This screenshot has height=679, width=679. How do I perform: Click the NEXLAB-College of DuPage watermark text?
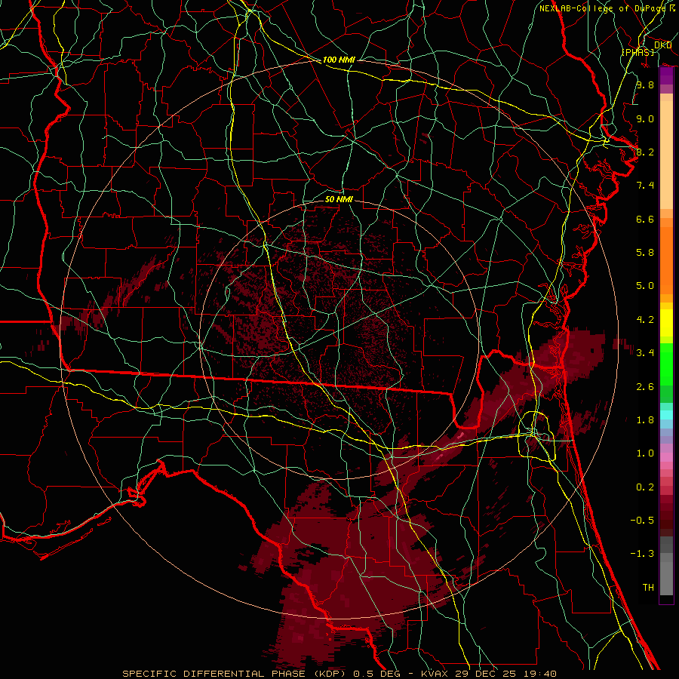[602, 8]
